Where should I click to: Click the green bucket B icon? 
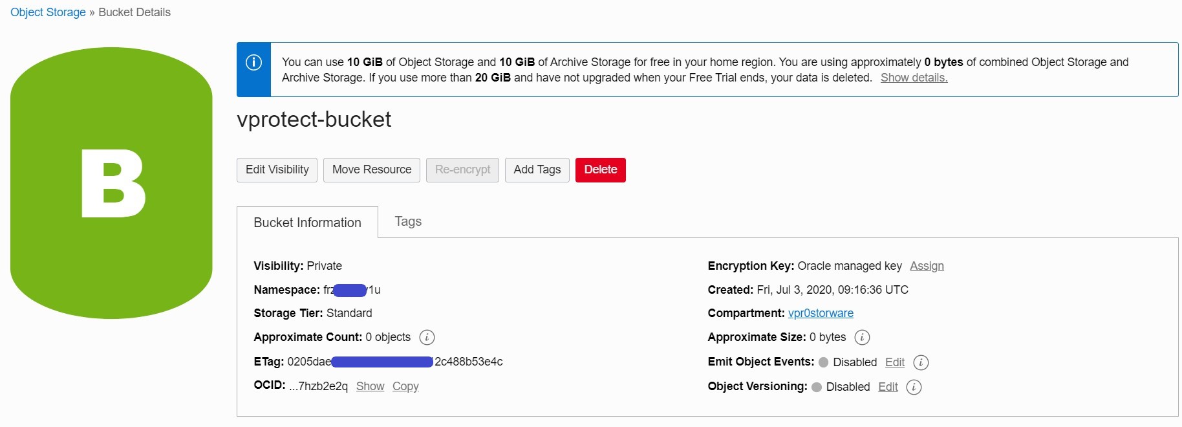pyautogui.click(x=111, y=183)
